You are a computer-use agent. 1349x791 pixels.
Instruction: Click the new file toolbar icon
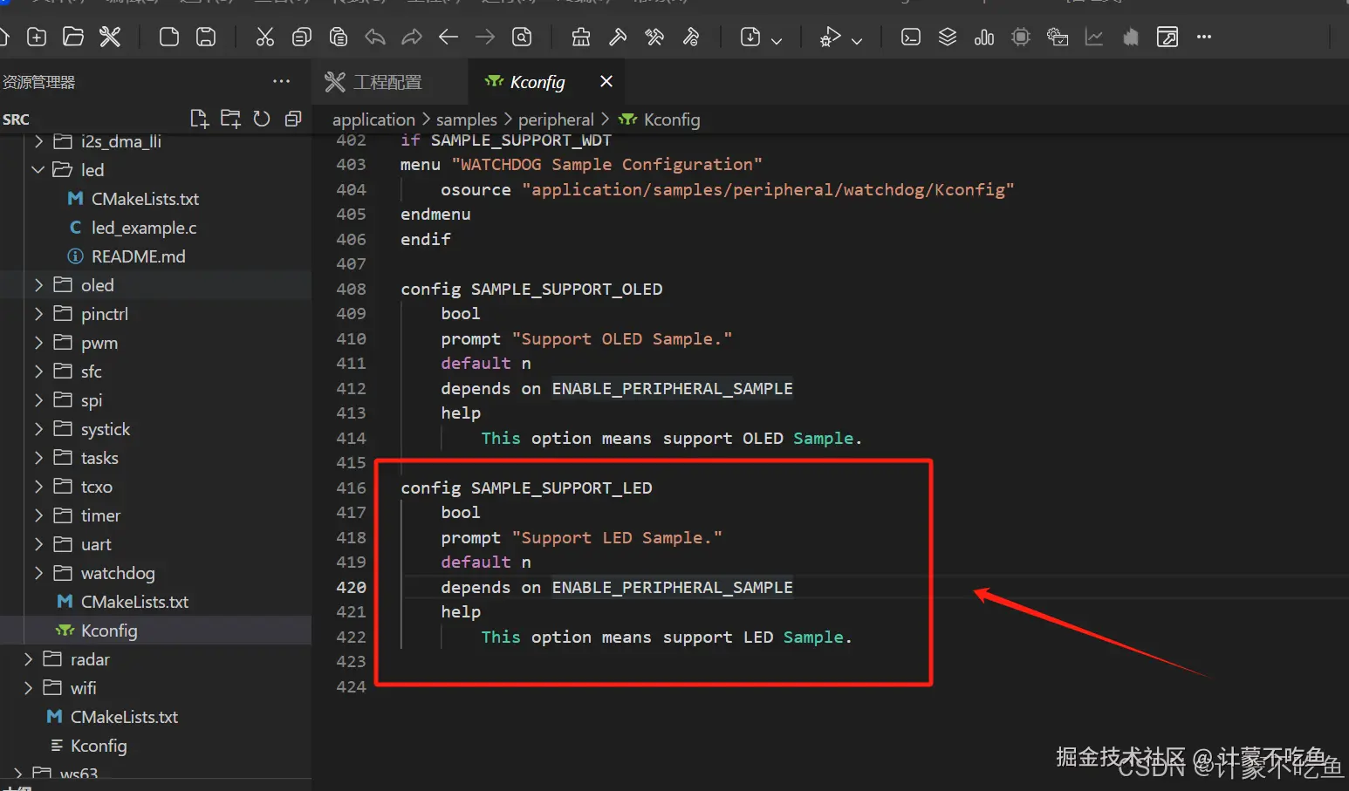coord(169,37)
